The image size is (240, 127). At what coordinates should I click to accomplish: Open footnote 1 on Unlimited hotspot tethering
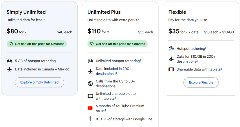140,60
